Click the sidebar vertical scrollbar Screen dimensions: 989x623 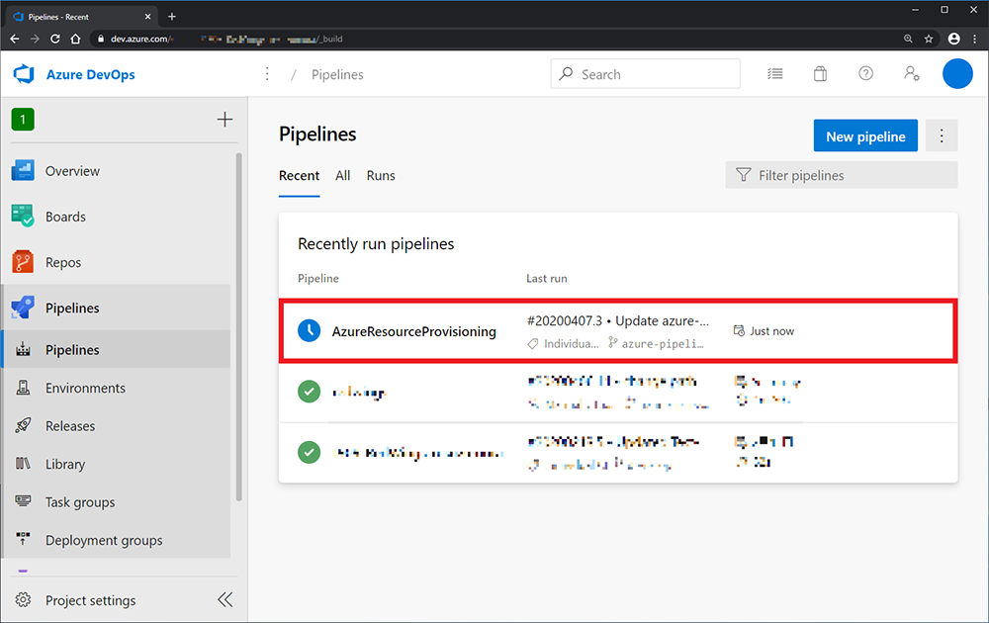pyautogui.click(x=239, y=326)
